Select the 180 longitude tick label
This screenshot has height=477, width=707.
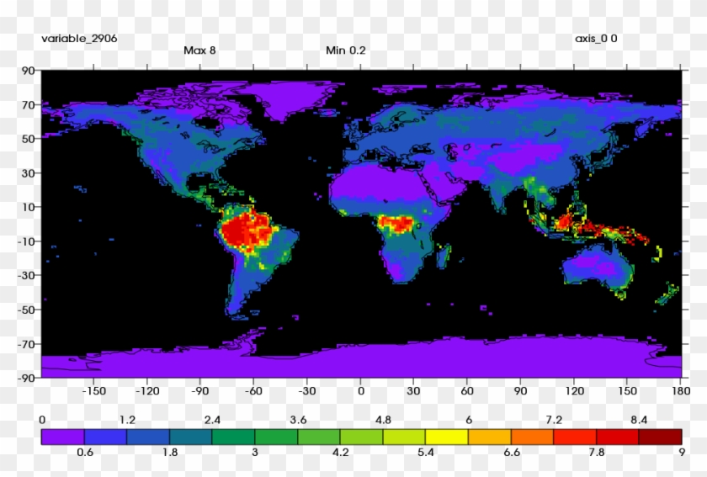pyautogui.click(x=679, y=390)
